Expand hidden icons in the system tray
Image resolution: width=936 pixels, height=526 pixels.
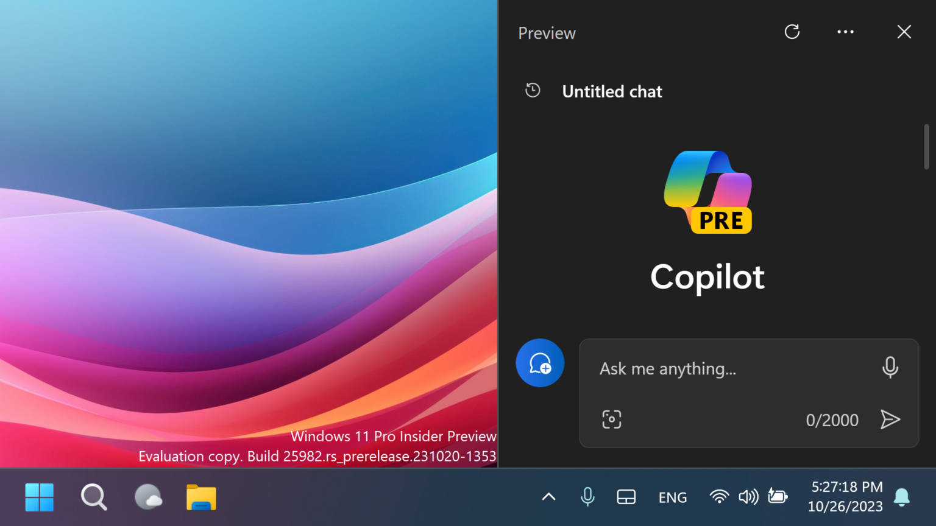coord(548,497)
